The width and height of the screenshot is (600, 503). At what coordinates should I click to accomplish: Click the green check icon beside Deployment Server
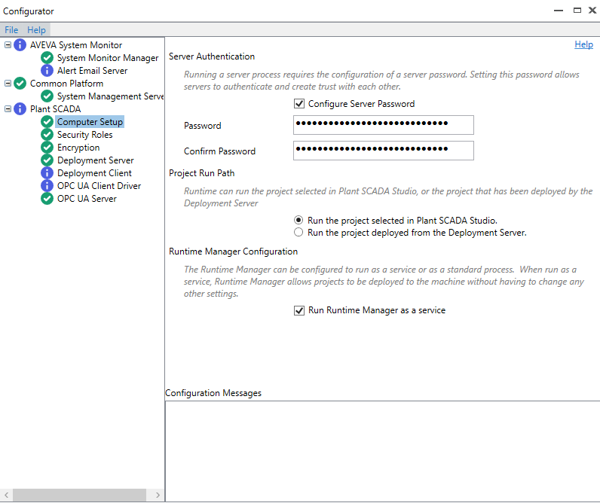[47, 160]
